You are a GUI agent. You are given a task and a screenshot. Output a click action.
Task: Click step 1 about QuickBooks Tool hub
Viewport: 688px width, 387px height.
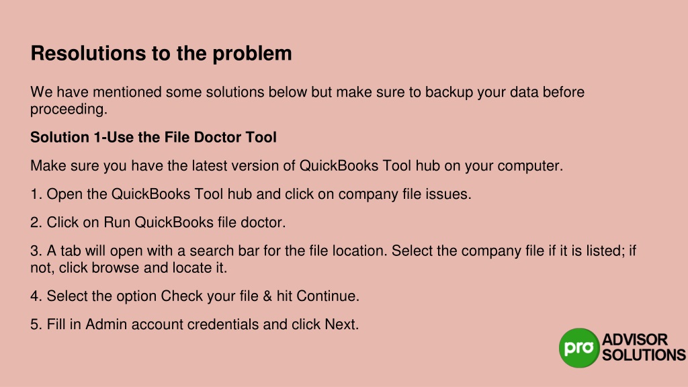(x=251, y=194)
